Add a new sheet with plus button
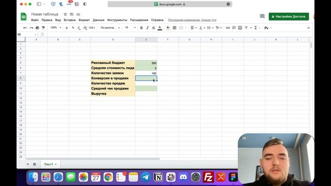 27,164
